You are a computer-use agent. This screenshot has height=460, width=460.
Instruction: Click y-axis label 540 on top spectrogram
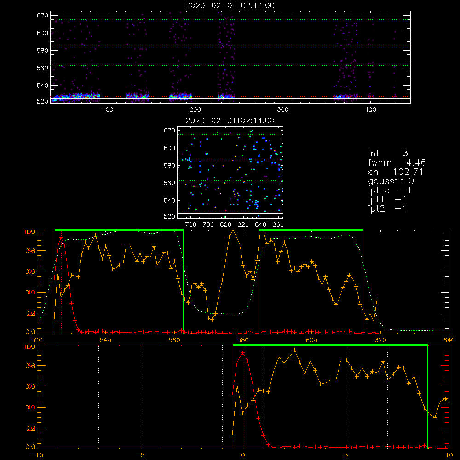pyautogui.click(x=42, y=86)
